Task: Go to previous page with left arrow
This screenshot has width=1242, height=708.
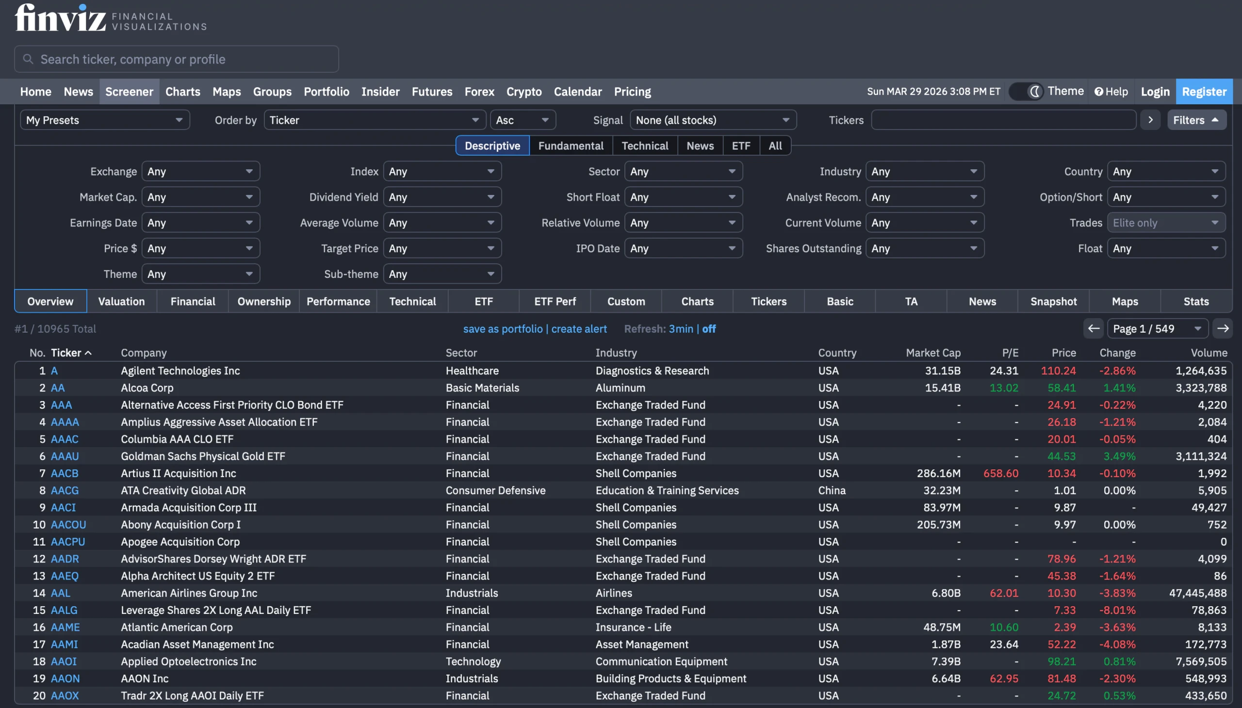Action: [1093, 329]
